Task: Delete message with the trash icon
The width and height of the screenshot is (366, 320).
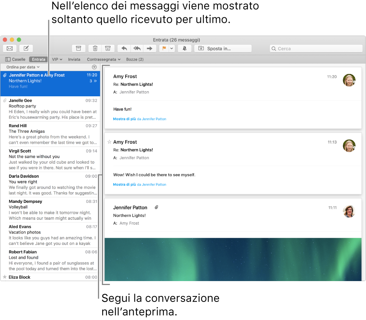Action: 95,48
